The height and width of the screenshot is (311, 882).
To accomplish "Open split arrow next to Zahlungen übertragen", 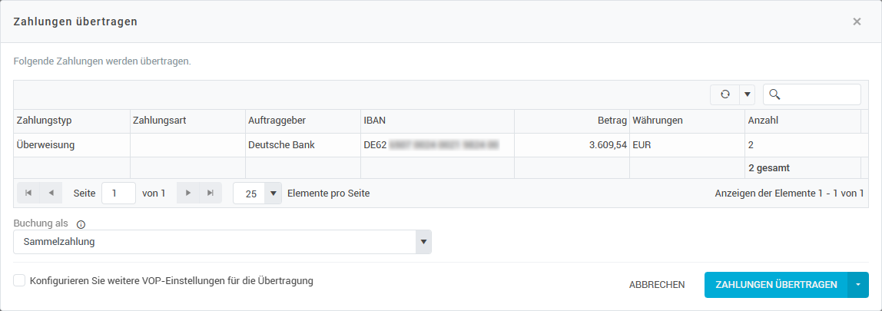I will tap(858, 285).
